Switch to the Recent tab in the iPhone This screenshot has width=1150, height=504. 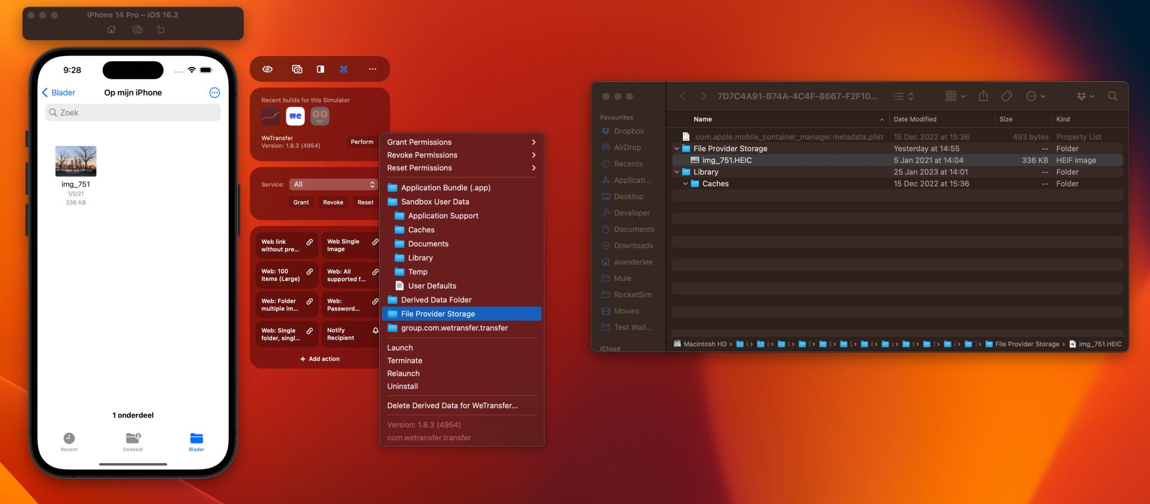tap(69, 442)
